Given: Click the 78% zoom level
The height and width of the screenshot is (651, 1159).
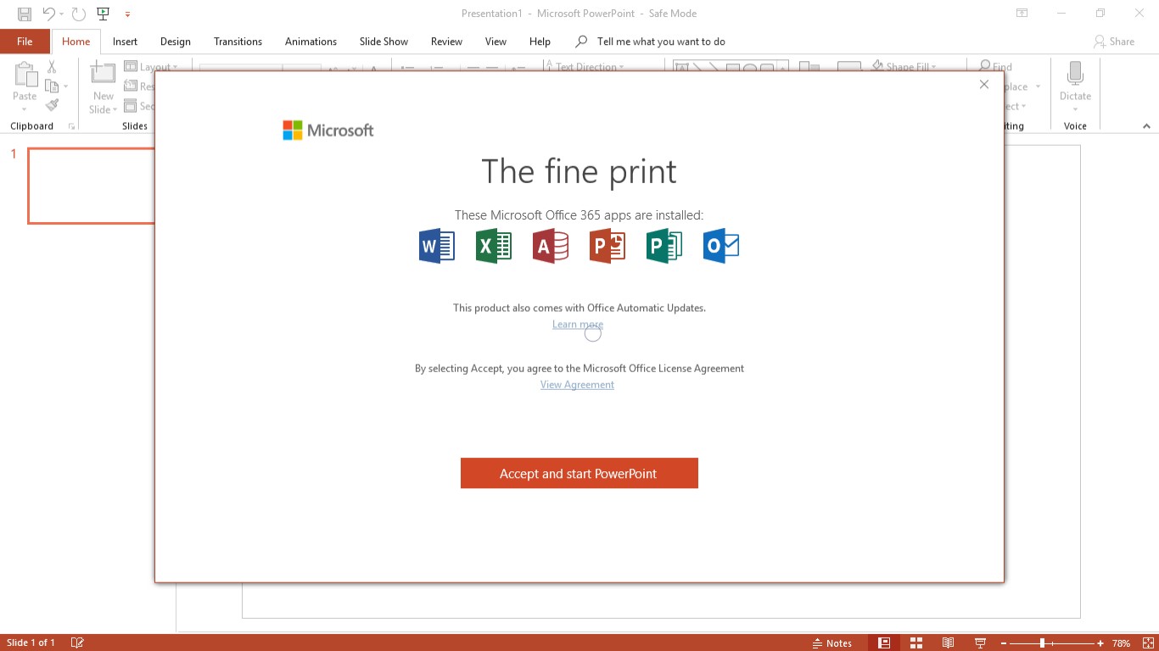Looking at the screenshot, I should pyautogui.click(x=1122, y=643).
